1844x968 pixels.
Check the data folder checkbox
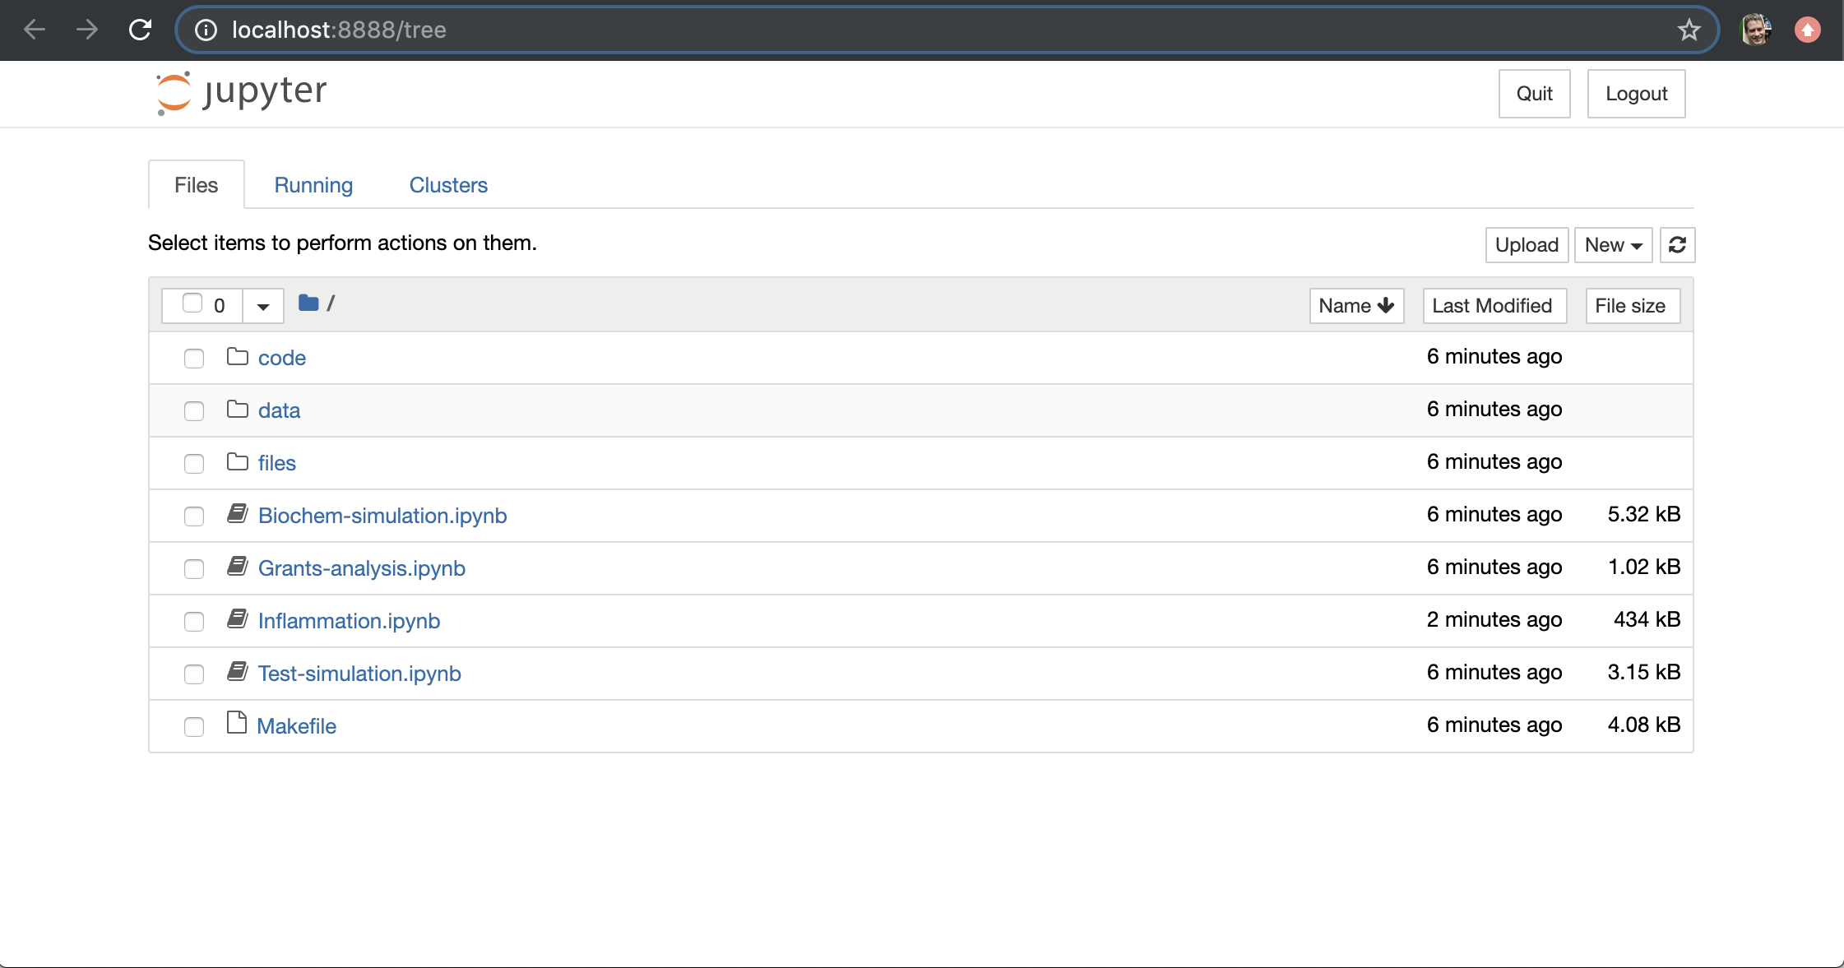click(194, 410)
